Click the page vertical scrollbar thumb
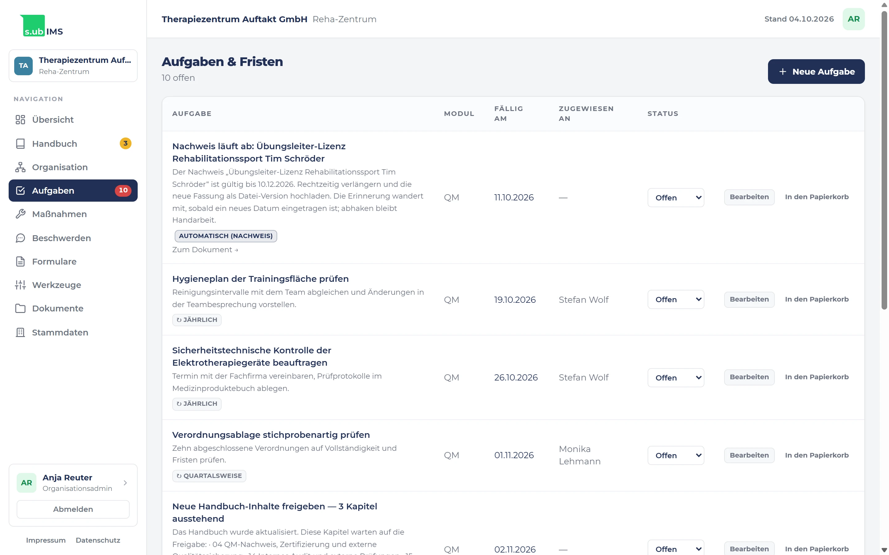 (884, 160)
